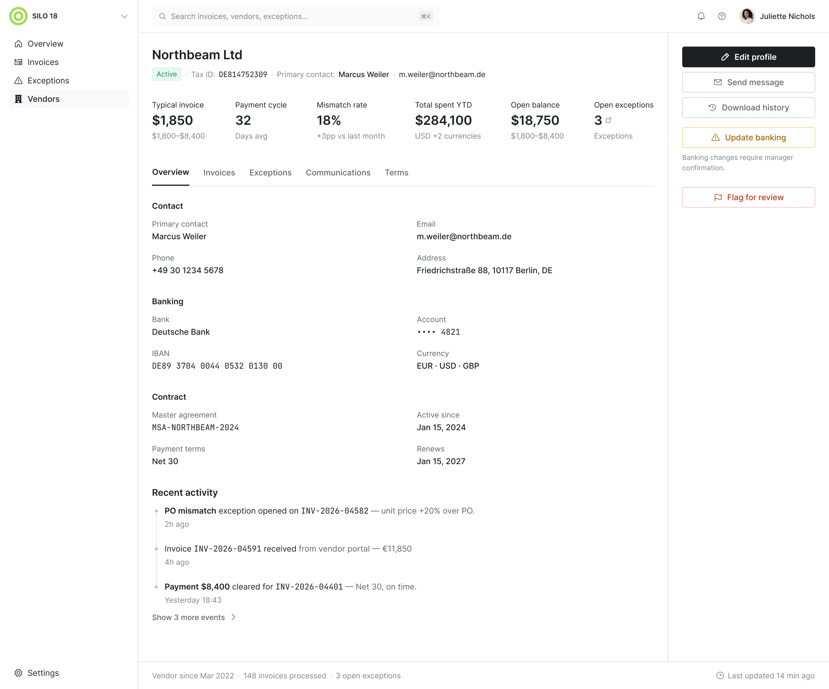Click the warning icon on Update banking
Image resolution: width=829 pixels, height=689 pixels.
[715, 138]
